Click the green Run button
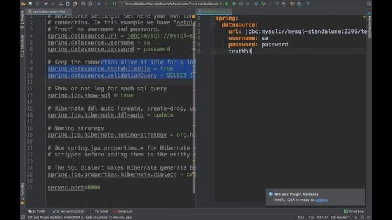The width and height of the screenshot is (392, 220). point(227,4)
